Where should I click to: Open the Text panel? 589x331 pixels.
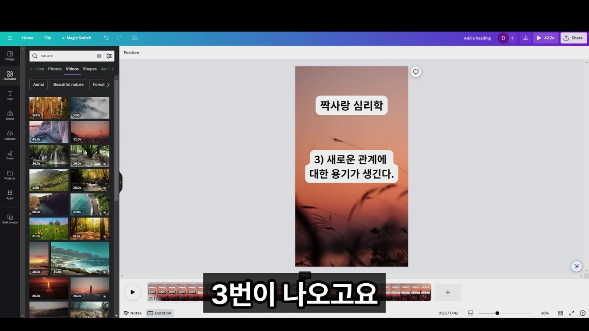click(10, 95)
